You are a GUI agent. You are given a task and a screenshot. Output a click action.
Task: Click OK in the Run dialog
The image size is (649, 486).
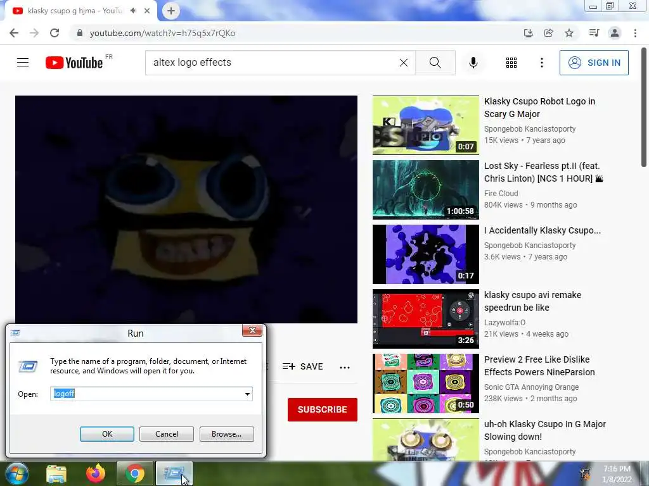(106, 434)
